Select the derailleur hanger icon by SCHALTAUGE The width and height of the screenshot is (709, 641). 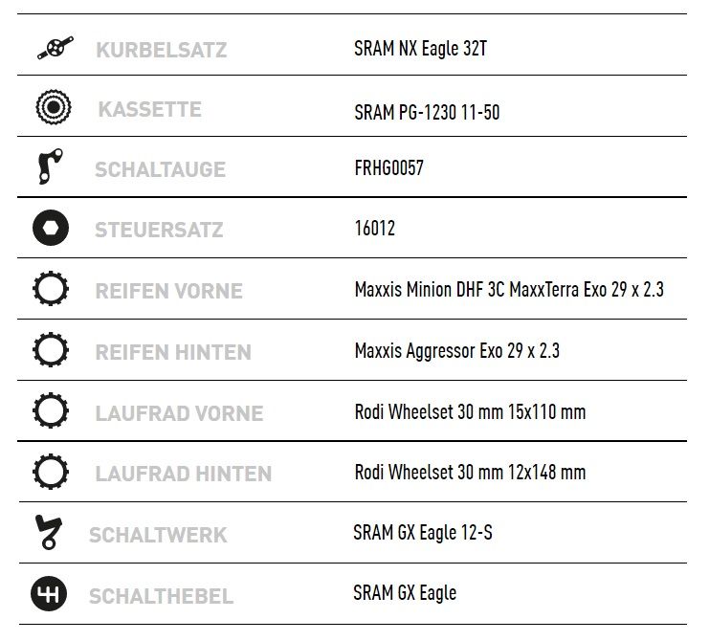tap(50, 166)
